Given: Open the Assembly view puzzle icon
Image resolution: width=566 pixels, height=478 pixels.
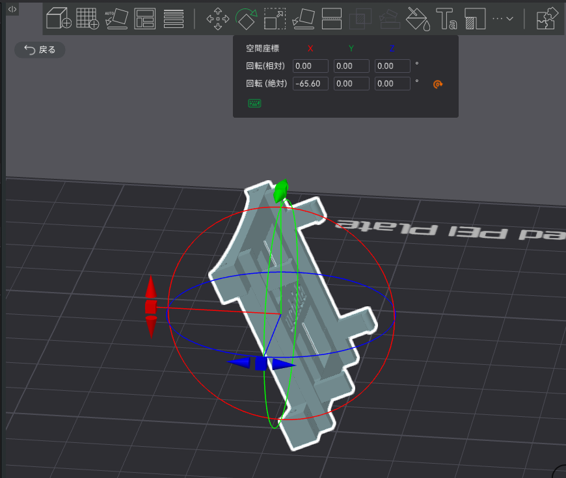Looking at the screenshot, I should coord(546,18).
